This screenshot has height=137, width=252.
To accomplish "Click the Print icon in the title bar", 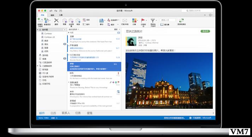I will (x=60, y=11).
